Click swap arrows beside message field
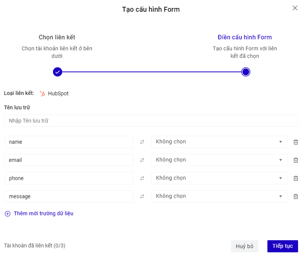 point(142,196)
